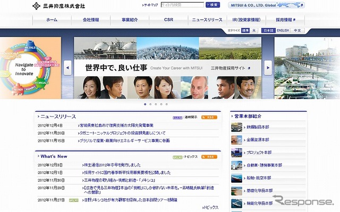Click the トピックス legend badge icon
Image resolution: width=340 pixels, height=212 pixels.
pos(177,157)
